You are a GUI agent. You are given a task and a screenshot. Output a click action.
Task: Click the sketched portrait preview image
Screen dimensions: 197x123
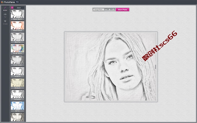[111, 67]
